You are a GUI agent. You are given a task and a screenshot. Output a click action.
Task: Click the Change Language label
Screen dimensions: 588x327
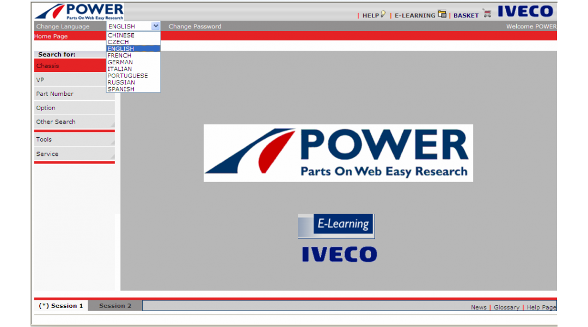coord(63,26)
